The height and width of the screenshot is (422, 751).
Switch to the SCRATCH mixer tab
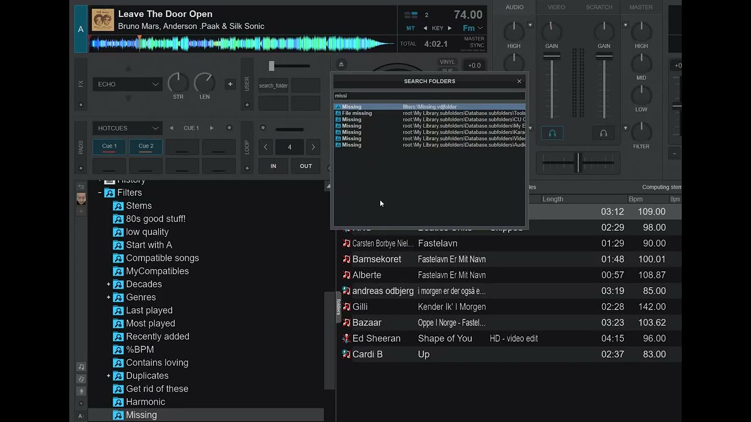coord(599,7)
